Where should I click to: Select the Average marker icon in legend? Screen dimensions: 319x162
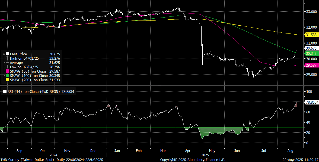point(7,63)
